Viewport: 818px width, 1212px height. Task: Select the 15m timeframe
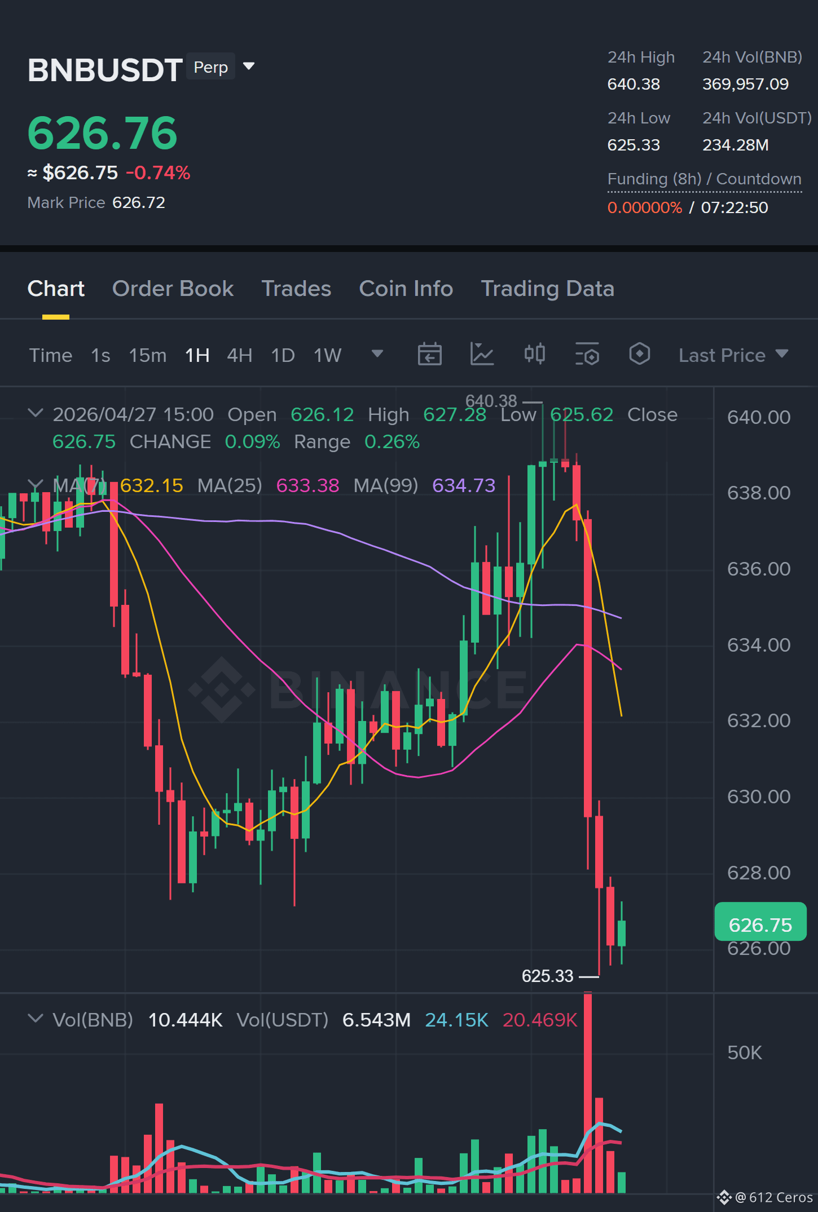148,355
